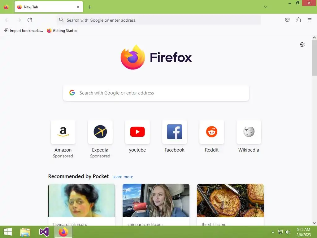Open the taskbar clock and date
Screen dimensions: 317x238
tap(303, 232)
